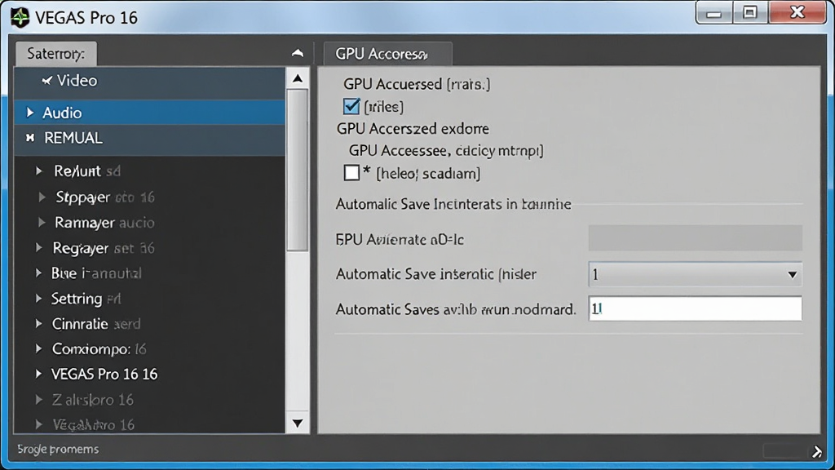Image resolution: width=835 pixels, height=470 pixels.
Task: Minimize the VEGAS Pro 16 window
Action: 714,13
